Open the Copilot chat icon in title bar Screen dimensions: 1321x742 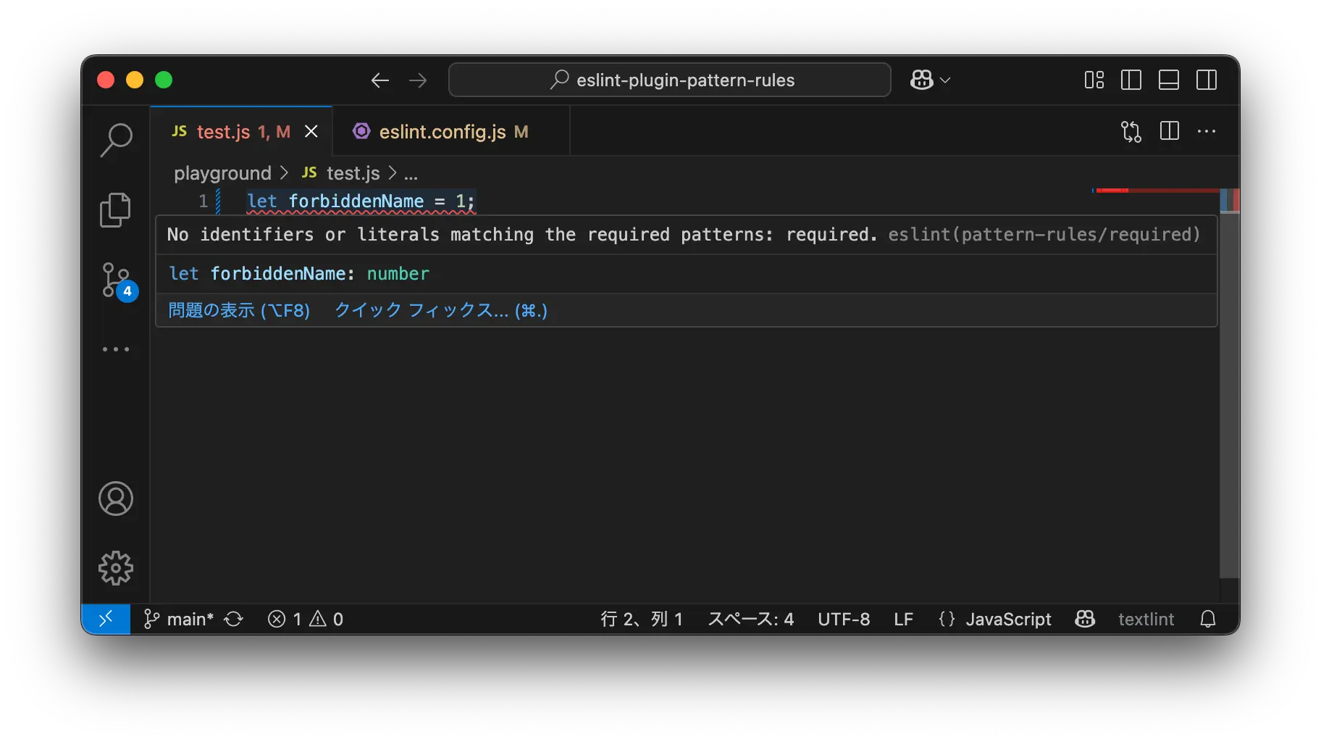click(x=922, y=80)
